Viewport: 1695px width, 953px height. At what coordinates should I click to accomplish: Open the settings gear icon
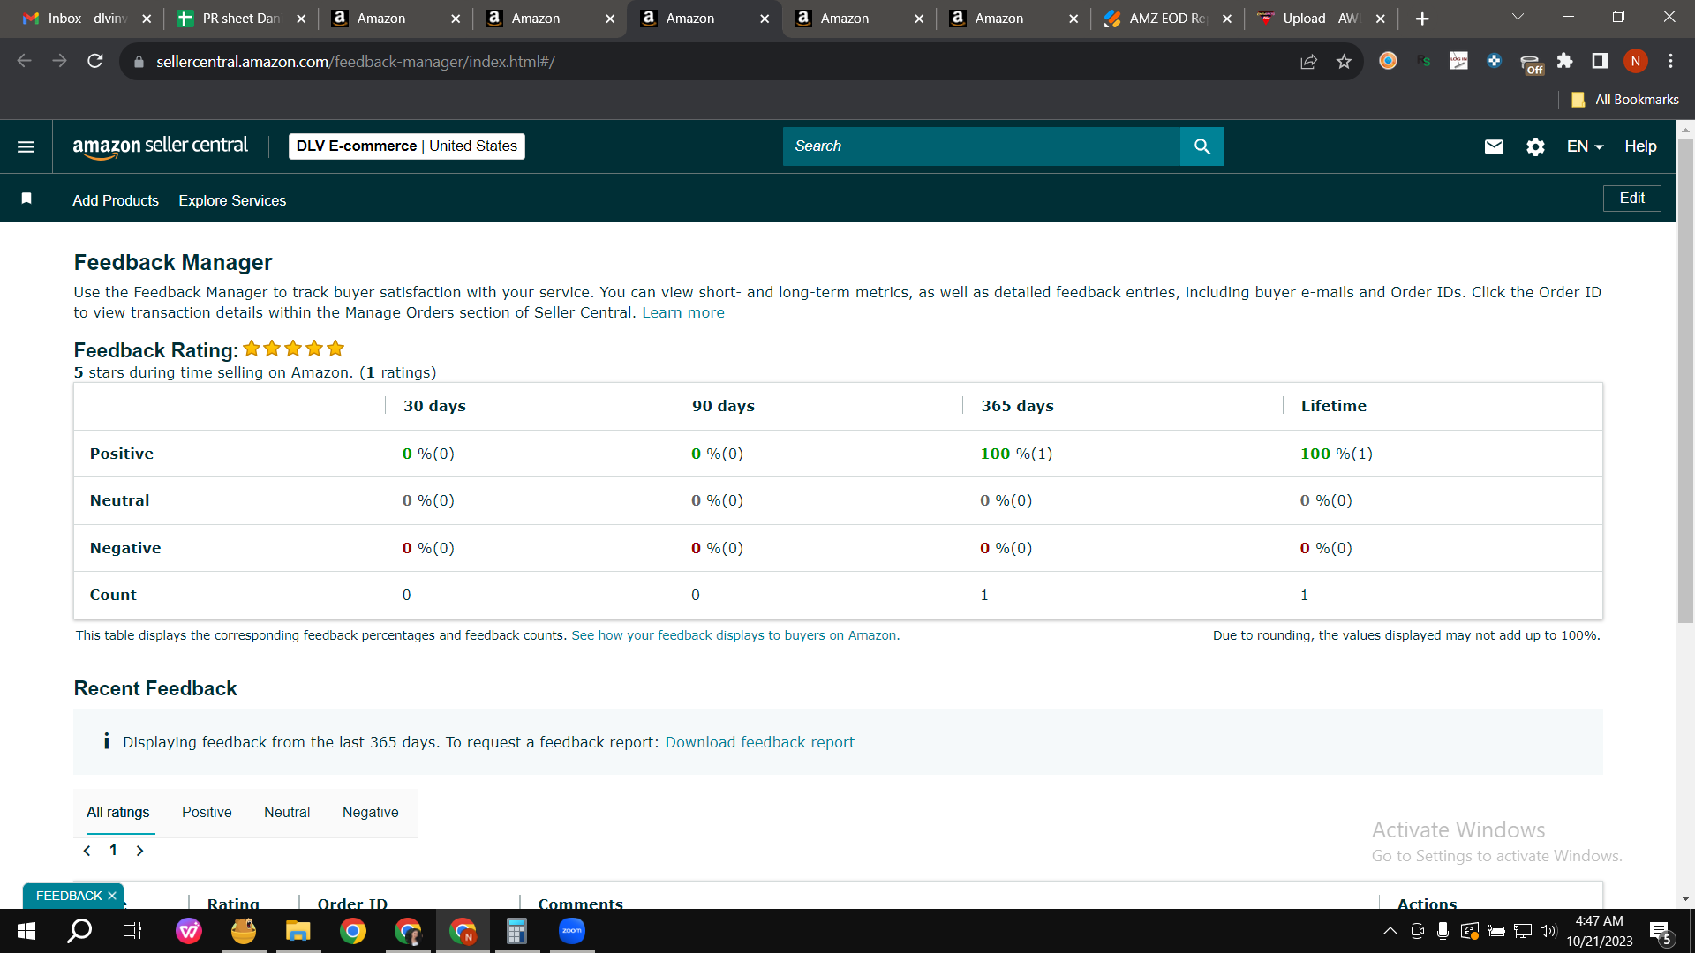1535,146
